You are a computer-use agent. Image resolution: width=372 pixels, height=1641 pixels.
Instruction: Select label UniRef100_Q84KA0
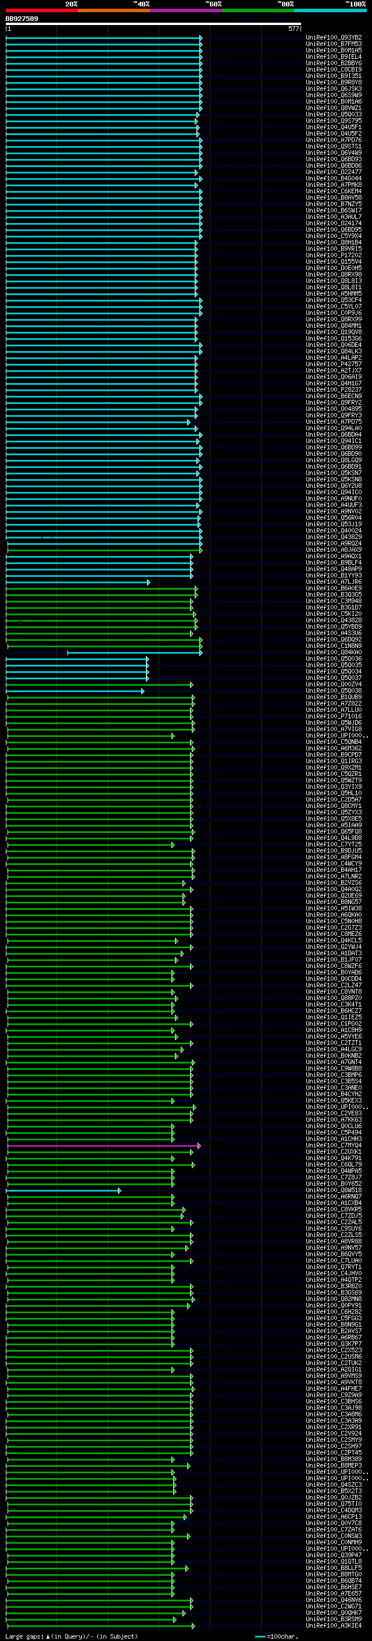334,653
